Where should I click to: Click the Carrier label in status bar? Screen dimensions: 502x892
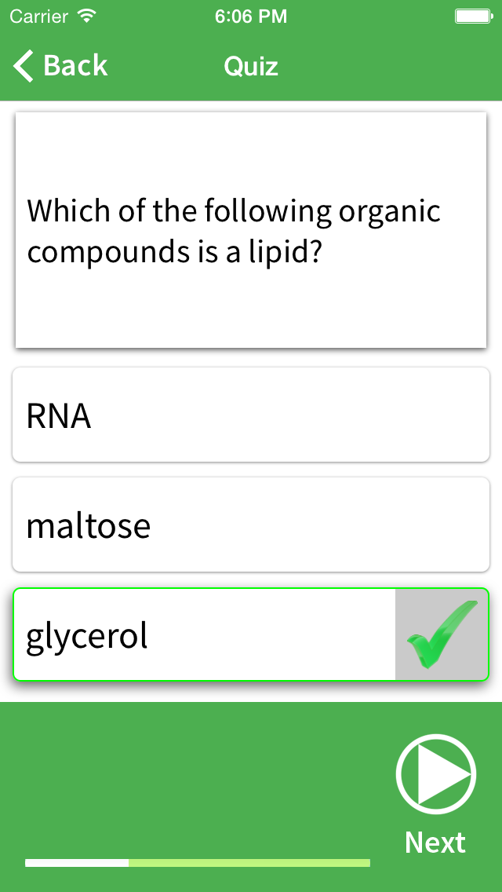[x=38, y=16]
